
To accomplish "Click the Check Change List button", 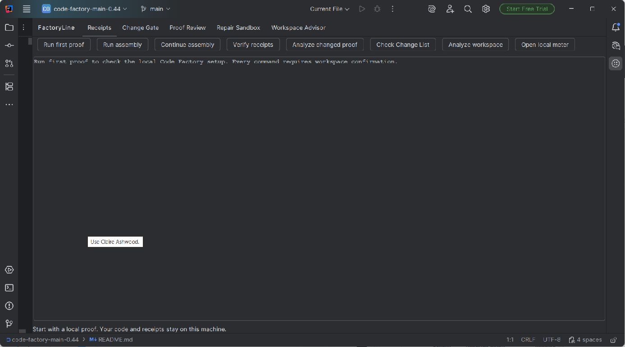I will pos(403,45).
